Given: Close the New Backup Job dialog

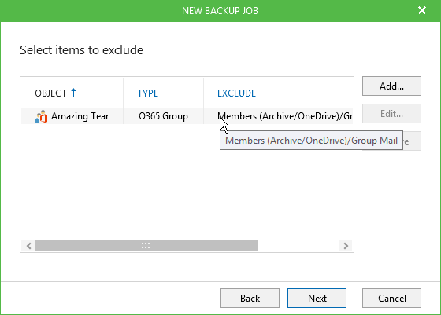Looking at the screenshot, I should (422, 10).
